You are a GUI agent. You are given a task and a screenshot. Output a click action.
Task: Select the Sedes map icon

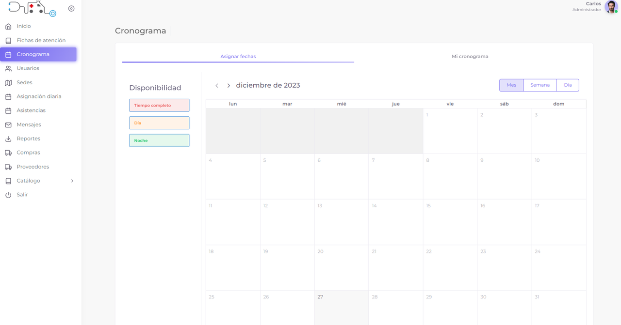point(8,83)
